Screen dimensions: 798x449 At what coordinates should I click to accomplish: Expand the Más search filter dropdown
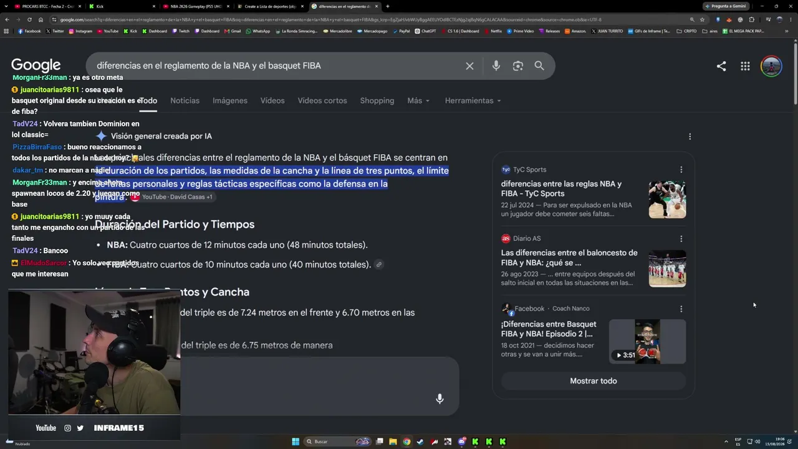pos(418,100)
